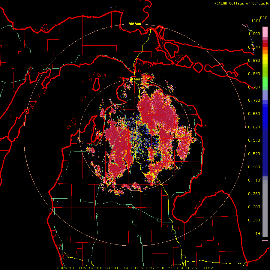This screenshot has width=270, height=270.
Task: Pick the gray swatch beside 0.307
Action: tap(265, 208)
